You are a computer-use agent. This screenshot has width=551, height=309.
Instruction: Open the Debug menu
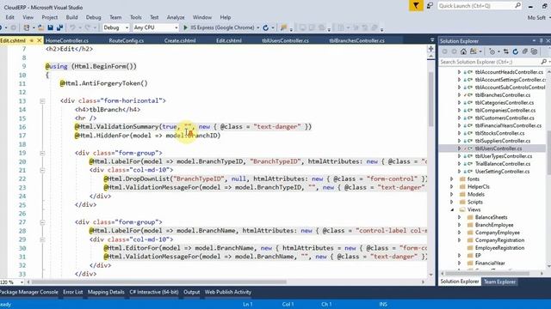click(93, 17)
